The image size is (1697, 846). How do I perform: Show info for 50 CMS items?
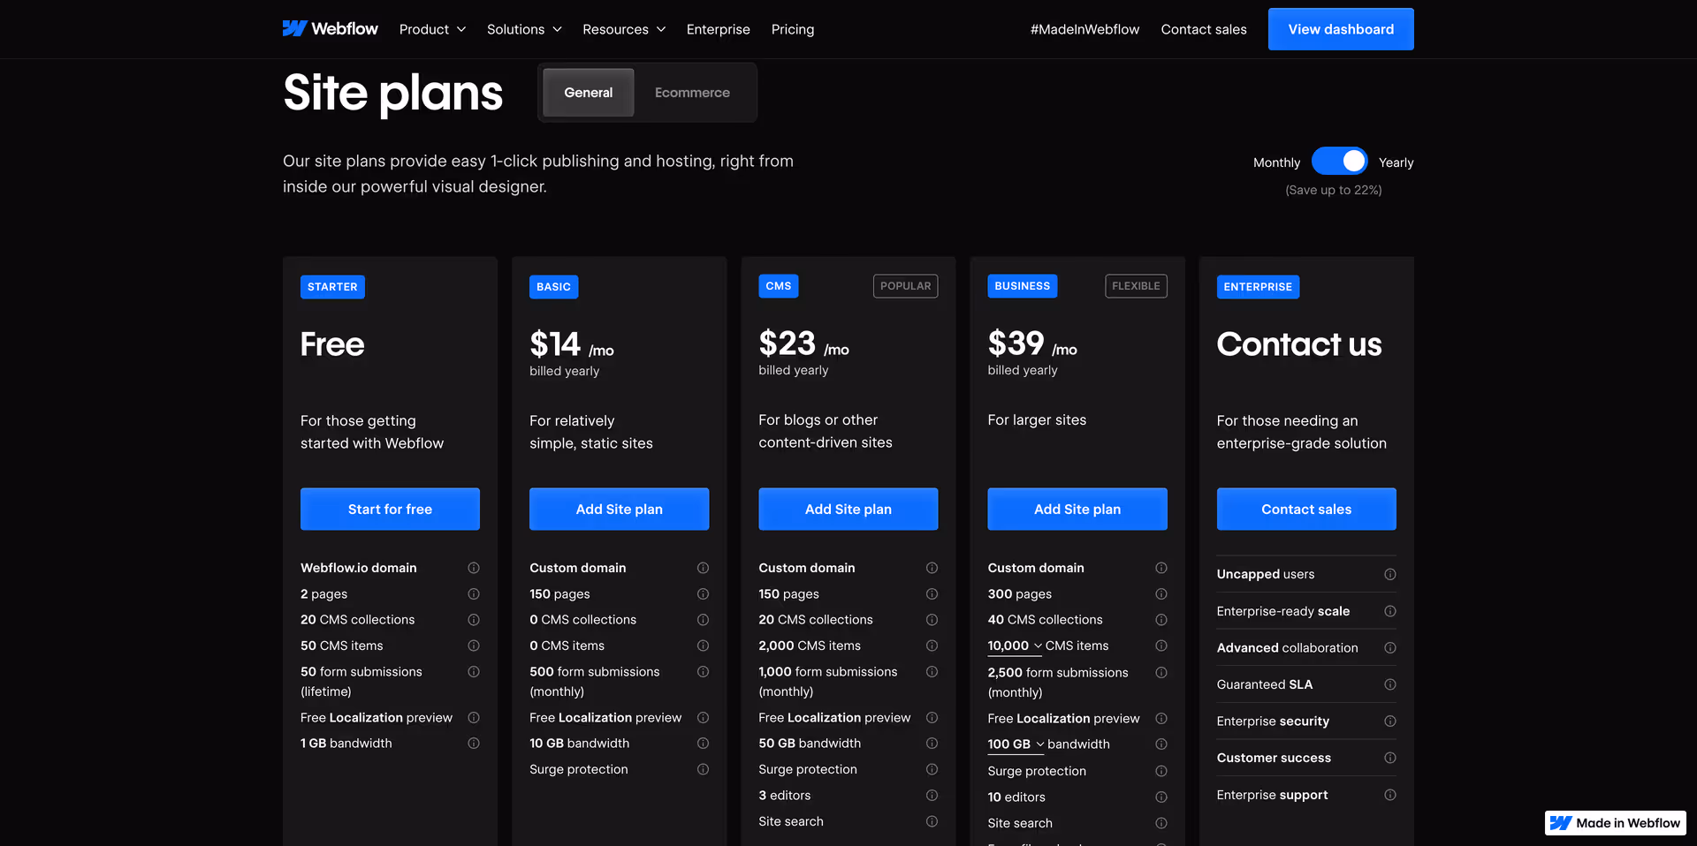tap(474, 646)
